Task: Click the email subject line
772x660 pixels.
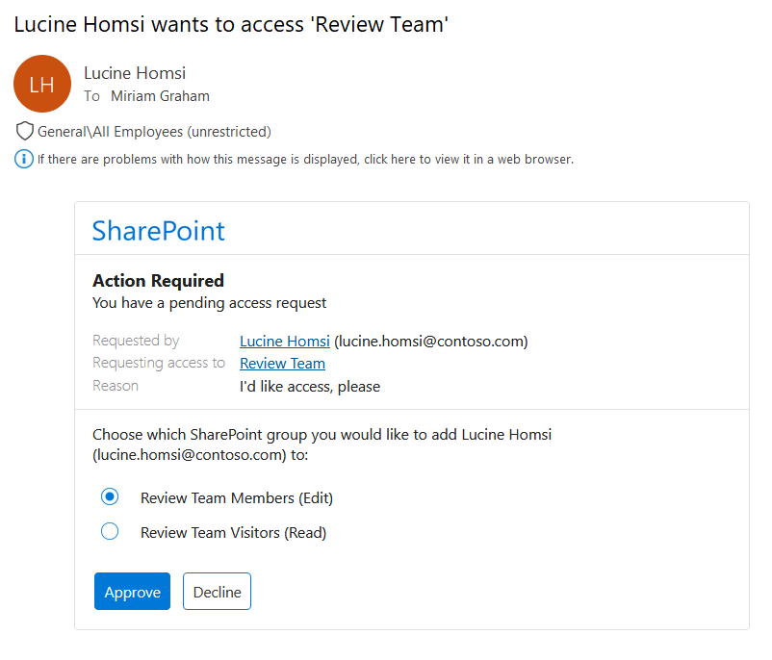Action: click(231, 24)
